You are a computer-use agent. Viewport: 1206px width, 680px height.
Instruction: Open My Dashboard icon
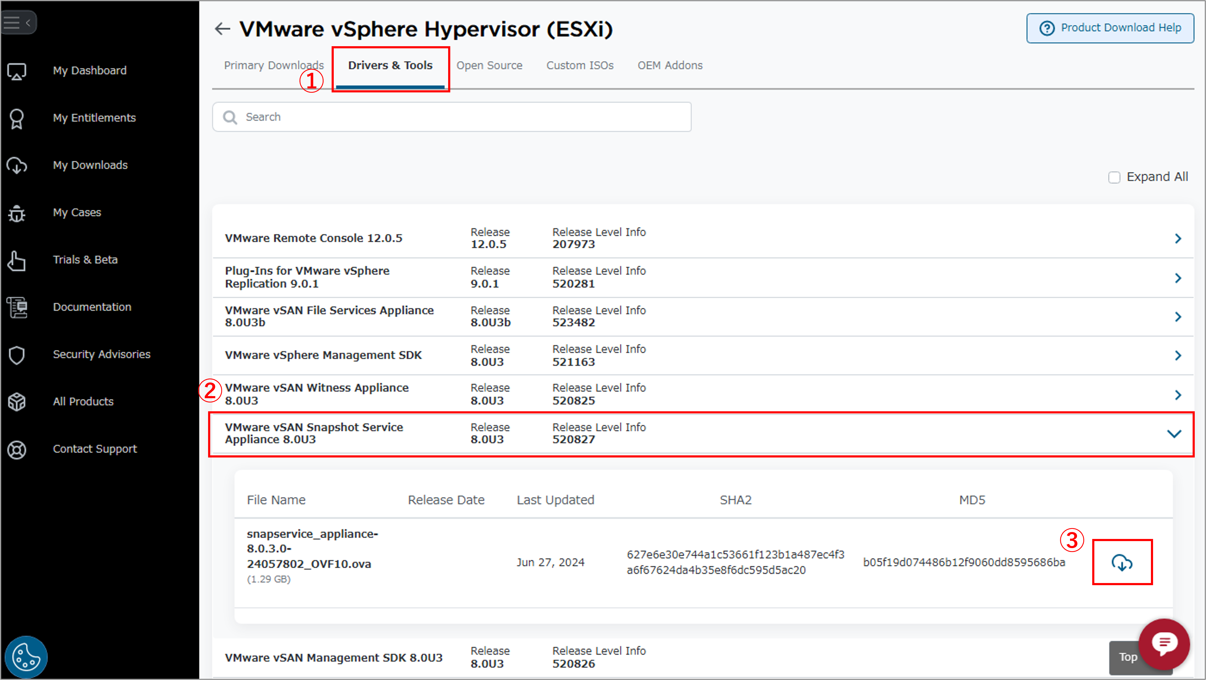17,71
